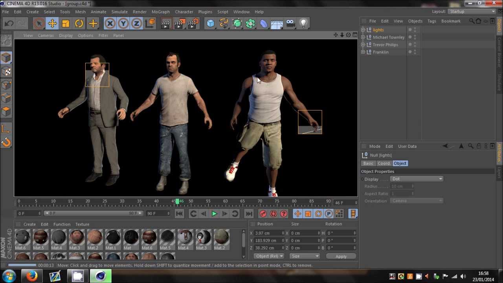Open the Object (Rel) coordinate dropdown

tap(269, 256)
